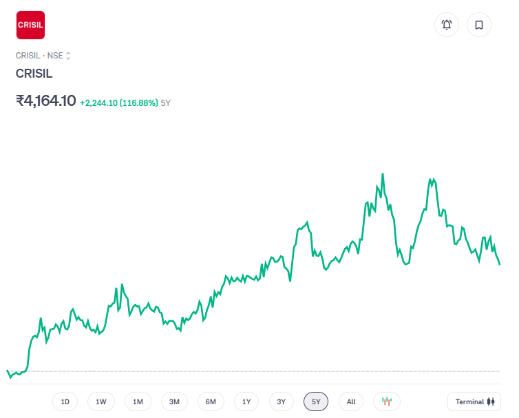Select the 6M chart period
Screen dimensions: 519x418
pyautogui.click(x=211, y=401)
